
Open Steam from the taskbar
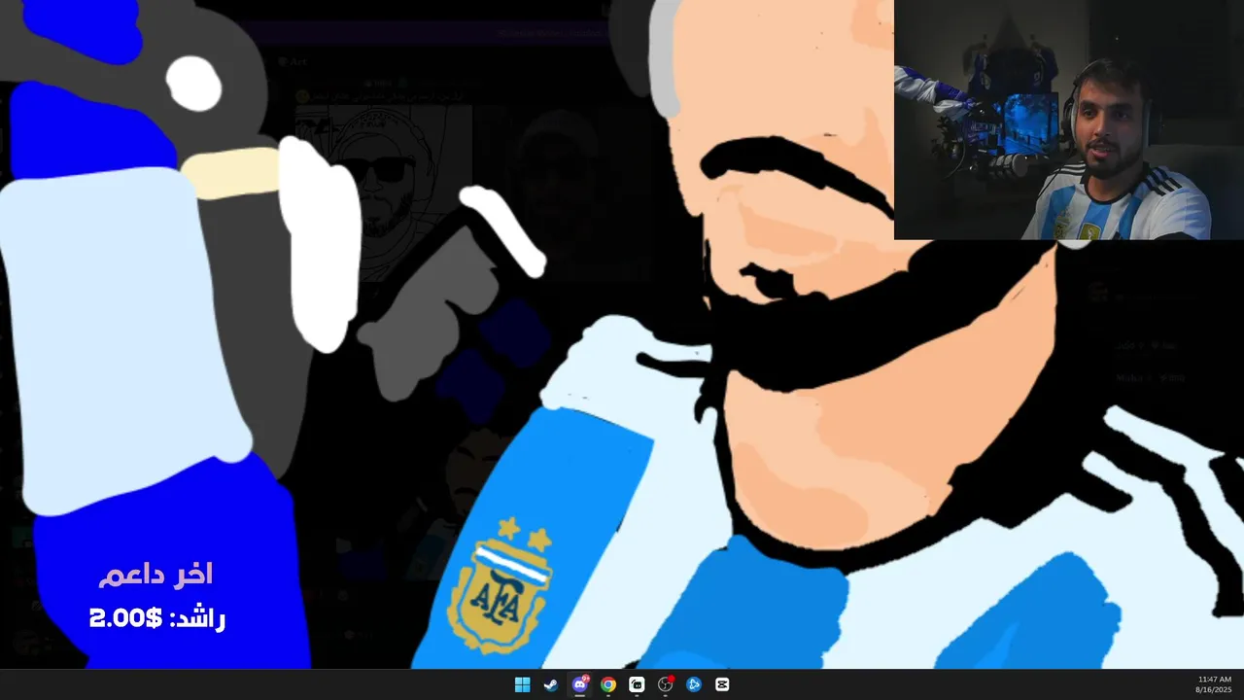coord(551,684)
